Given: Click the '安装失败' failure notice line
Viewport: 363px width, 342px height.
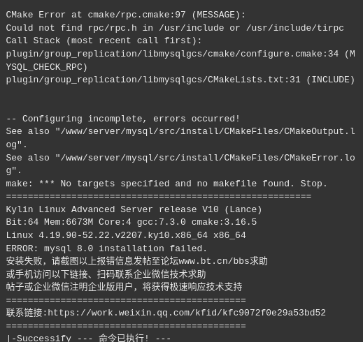Looking at the screenshot, I should click(x=137, y=261).
